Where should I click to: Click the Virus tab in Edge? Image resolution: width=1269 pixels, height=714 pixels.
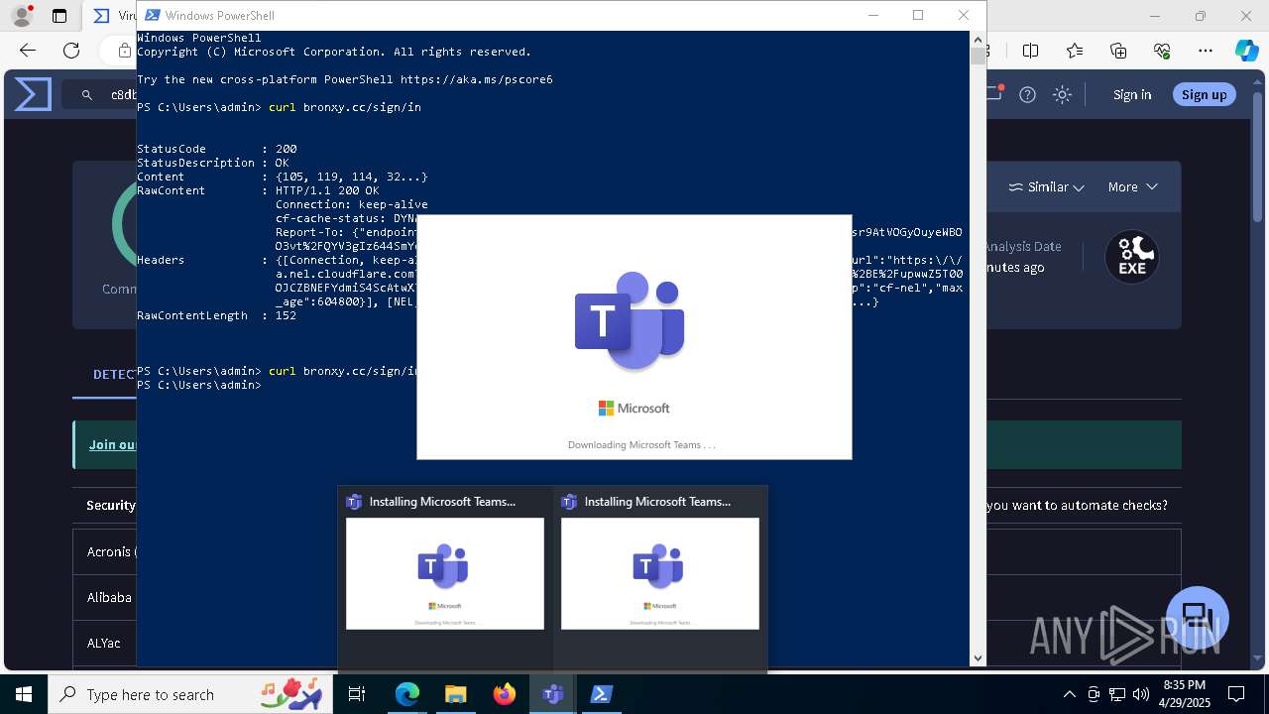pos(114,16)
